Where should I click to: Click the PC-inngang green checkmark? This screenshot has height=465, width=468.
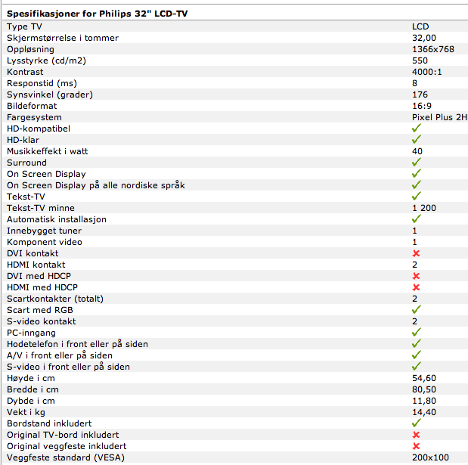pos(416,333)
